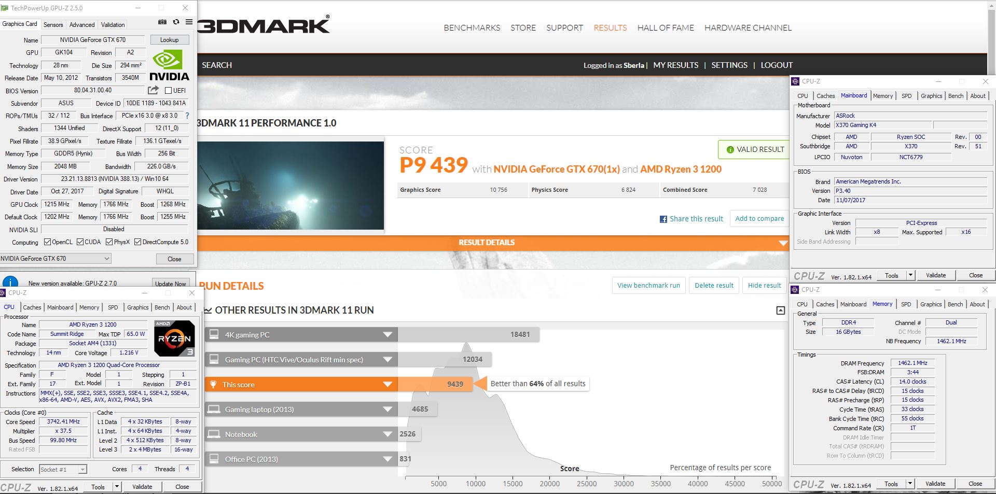Viewport: 996px width, 494px height.
Task: Click the VALID RESULT badge
Action: pyautogui.click(x=753, y=149)
